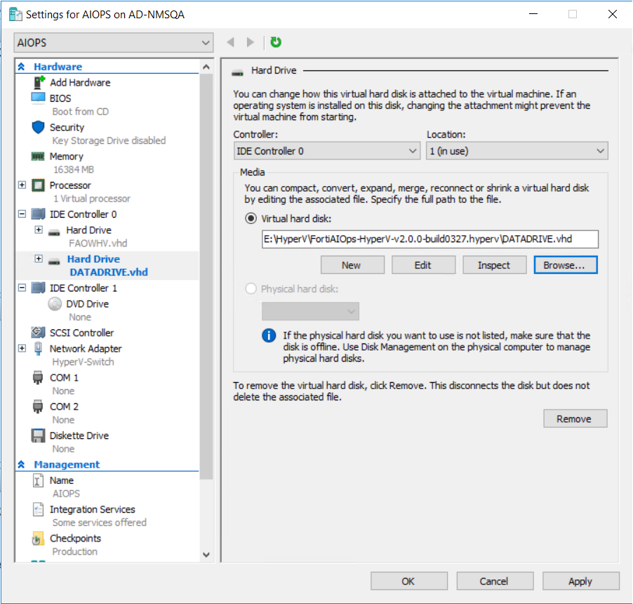Click the Name management icon

click(38, 480)
